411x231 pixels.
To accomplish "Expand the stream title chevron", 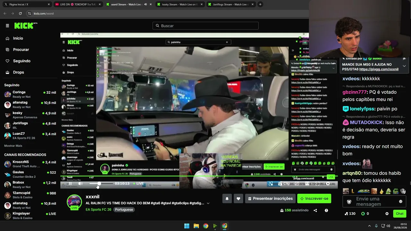I will (208, 203).
